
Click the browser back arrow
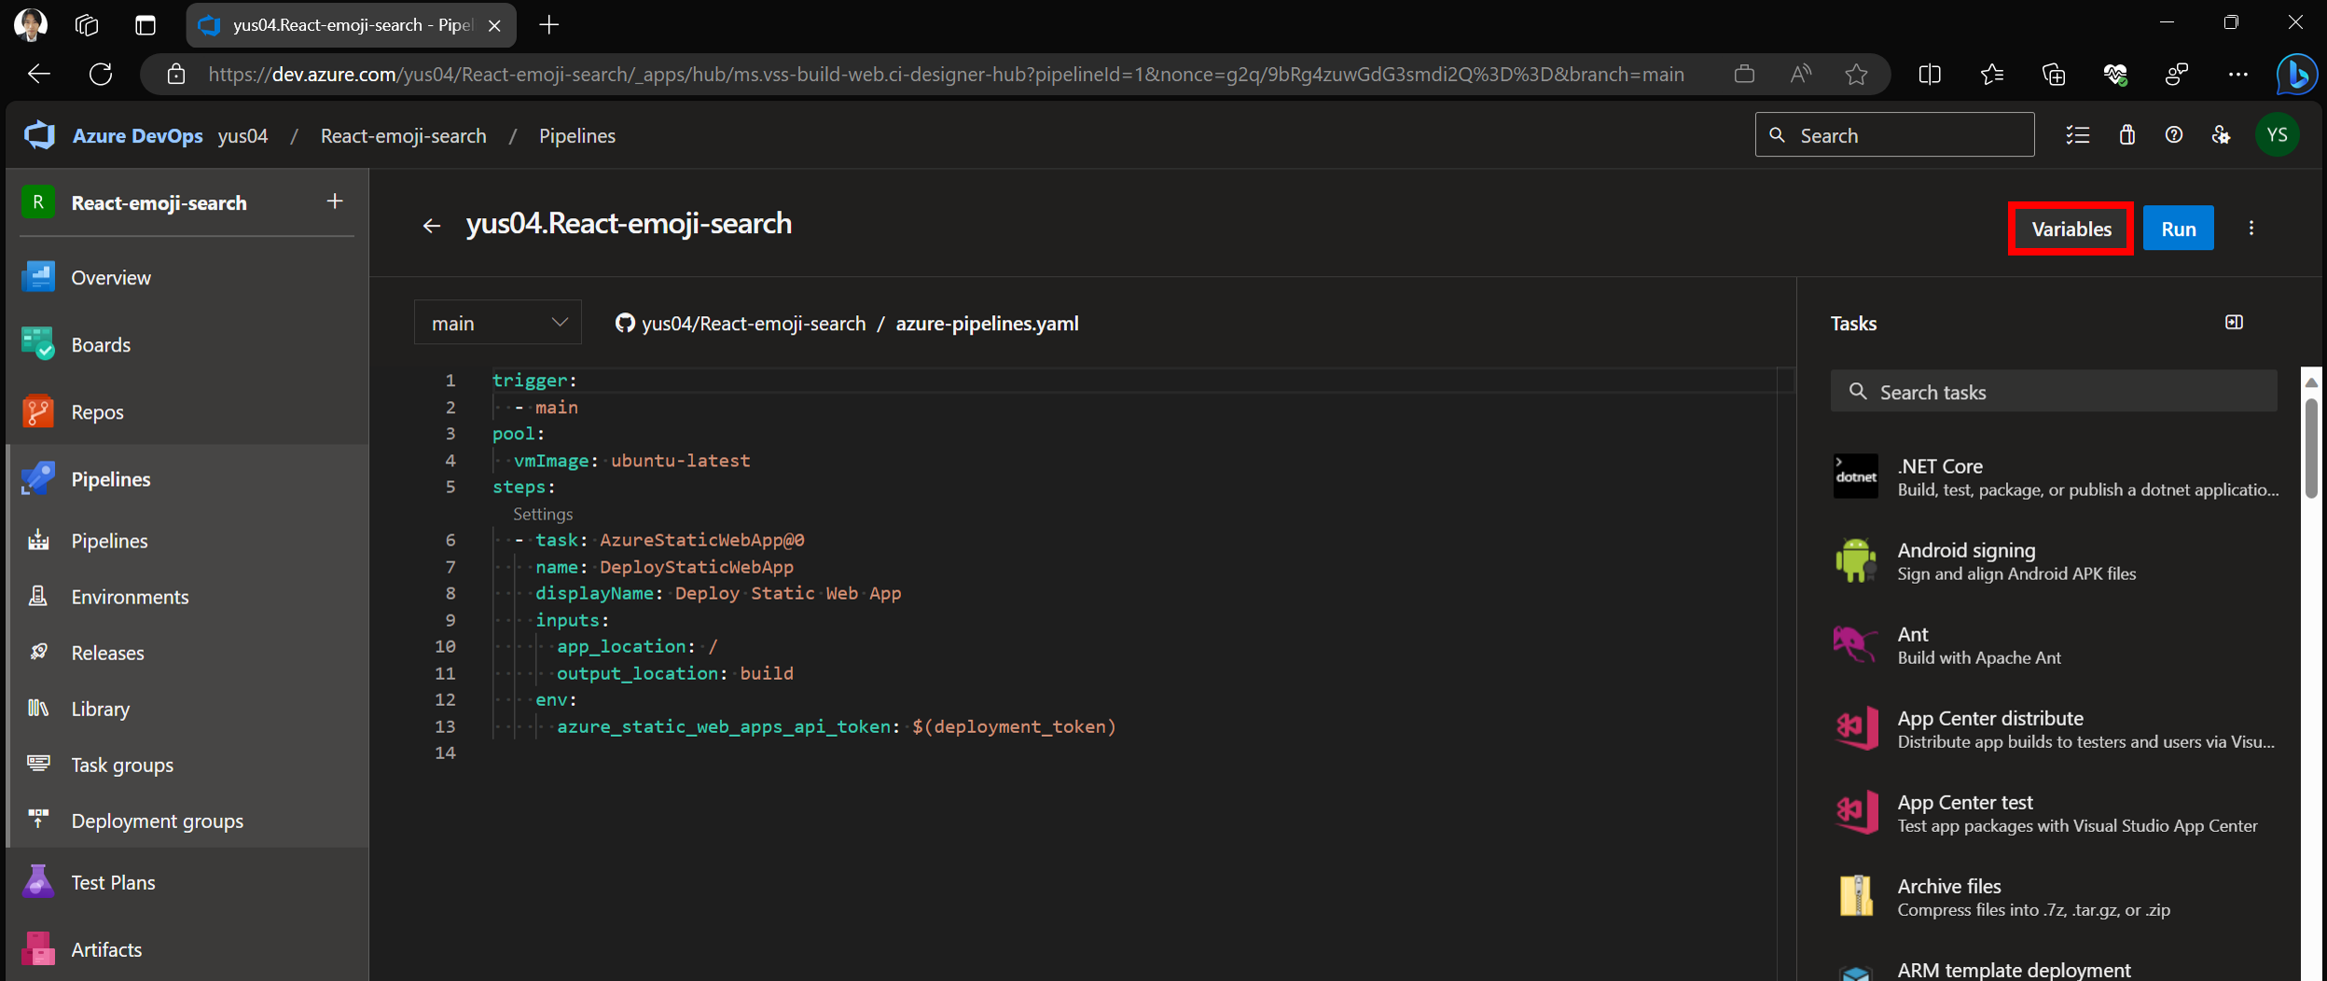coord(39,74)
